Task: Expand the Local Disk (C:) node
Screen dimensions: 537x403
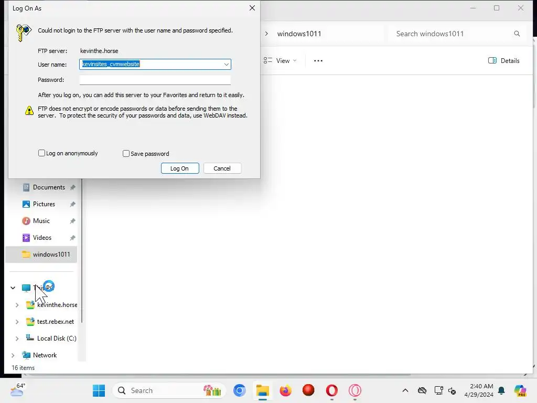Action: point(17,338)
